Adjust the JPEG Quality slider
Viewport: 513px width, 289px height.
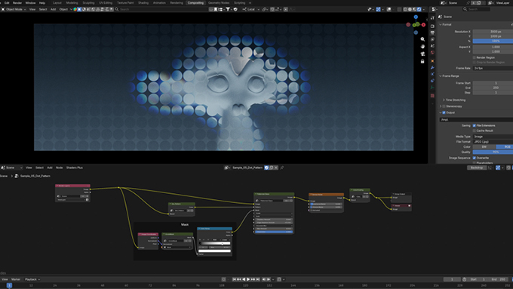[x=493, y=152]
